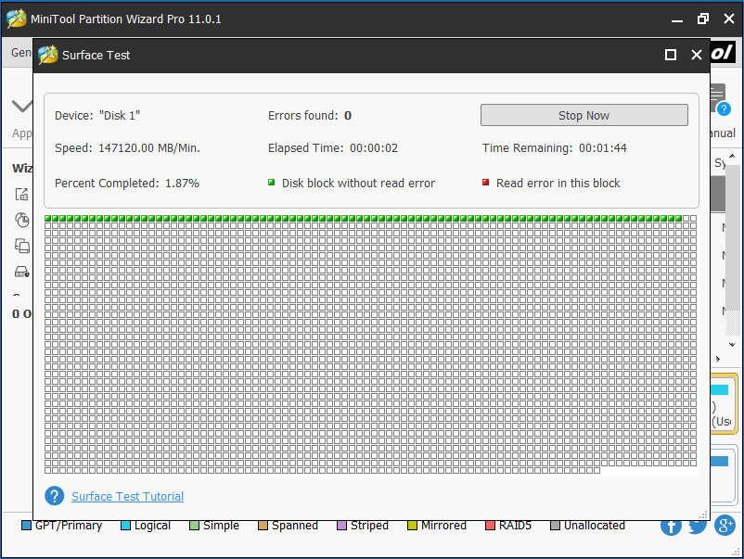Click the Simple legend color swatch

[x=194, y=526]
